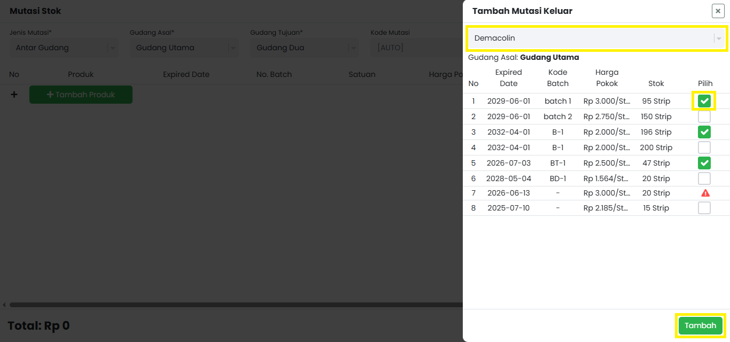The width and height of the screenshot is (730, 342).
Task: Click the green Tambah button
Action: 700,326
